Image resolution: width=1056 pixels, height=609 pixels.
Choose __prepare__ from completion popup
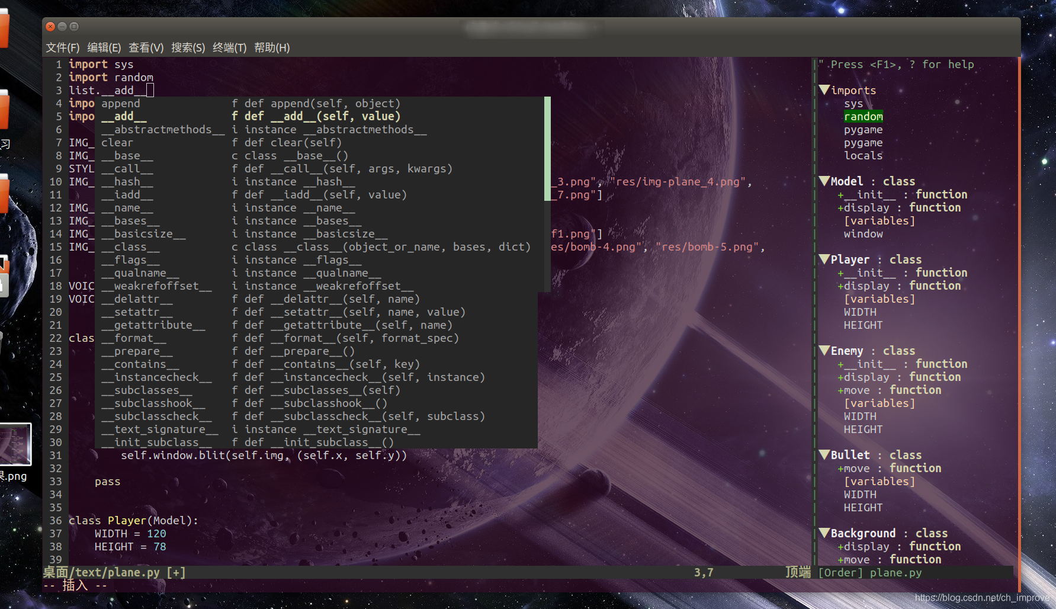[x=316, y=351]
